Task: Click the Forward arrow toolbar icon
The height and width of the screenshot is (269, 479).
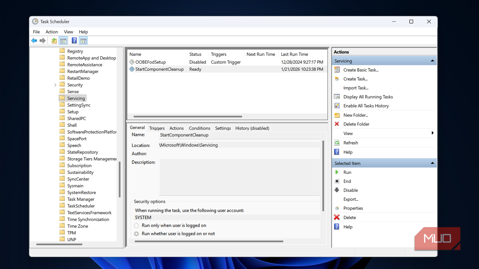Action: [x=43, y=41]
